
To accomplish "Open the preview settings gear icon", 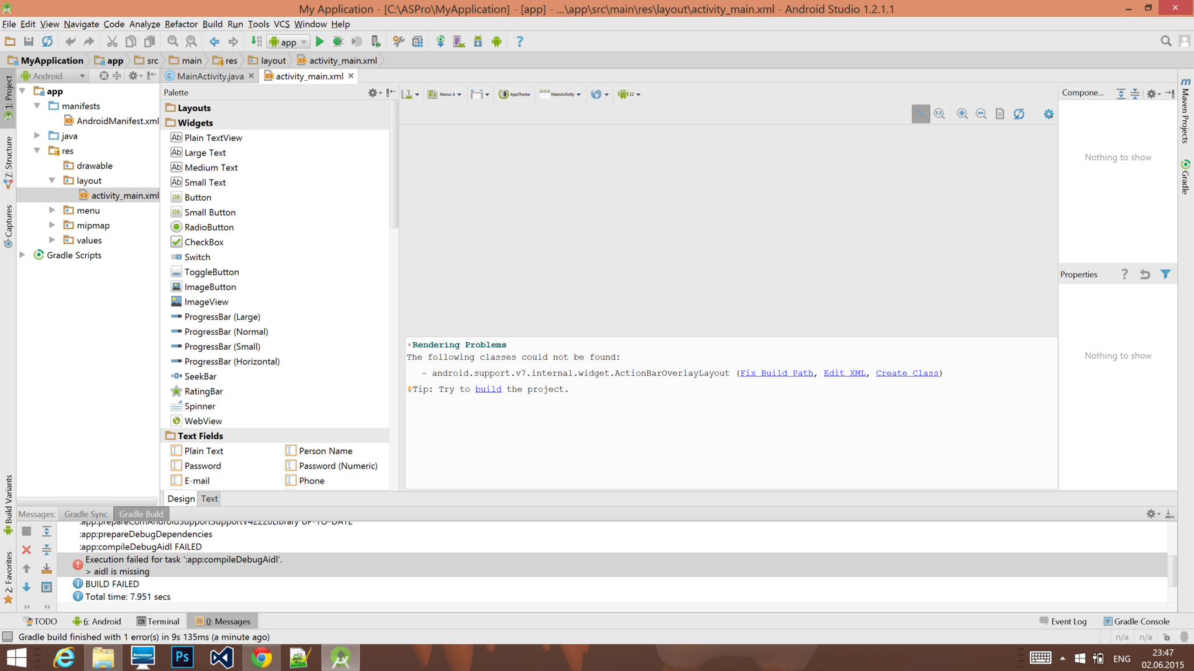I will point(1048,114).
